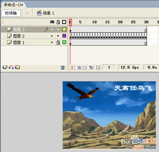Screen dimensions: 159x152
Task: Unlock 图层 1 via its padlock icon
Action: click(x=58, y=42)
